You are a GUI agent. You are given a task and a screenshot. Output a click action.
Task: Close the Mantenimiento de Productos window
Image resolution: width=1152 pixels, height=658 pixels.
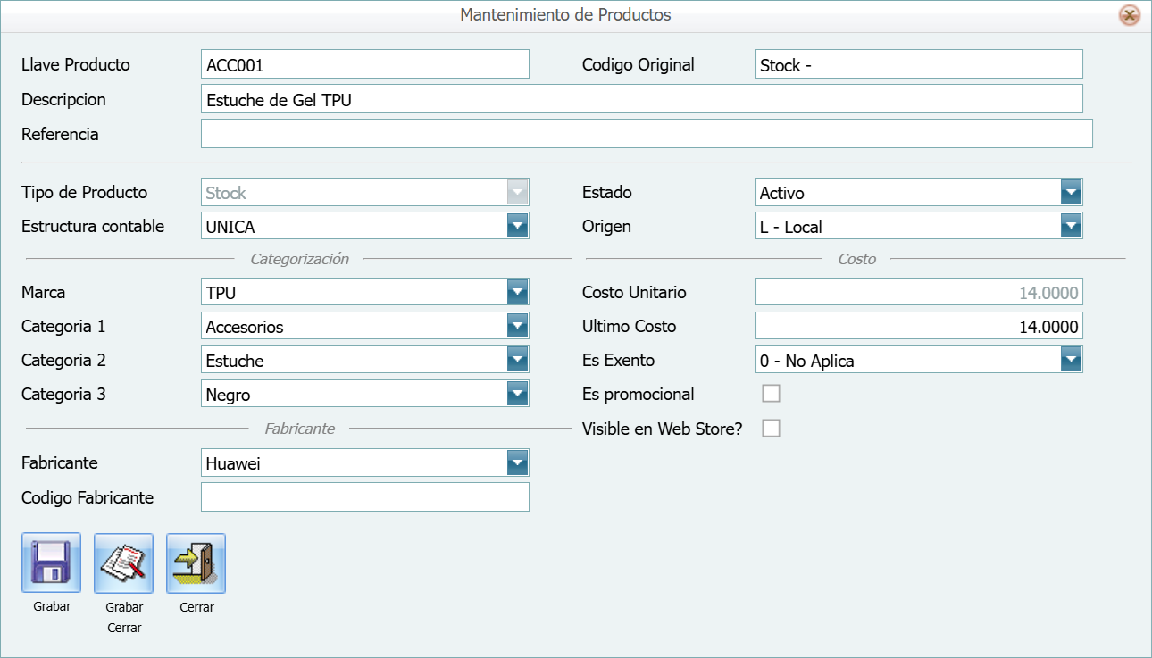pos(1129,15)
